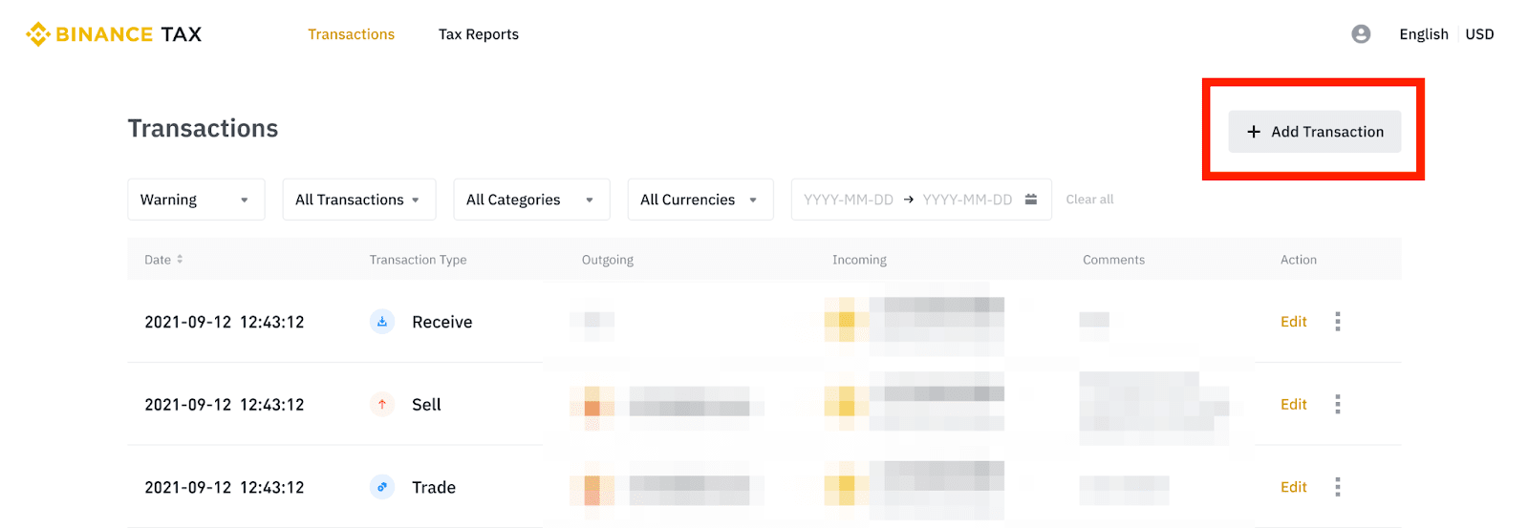
Task: Open more options for the Sell row
Action: 1338,405
